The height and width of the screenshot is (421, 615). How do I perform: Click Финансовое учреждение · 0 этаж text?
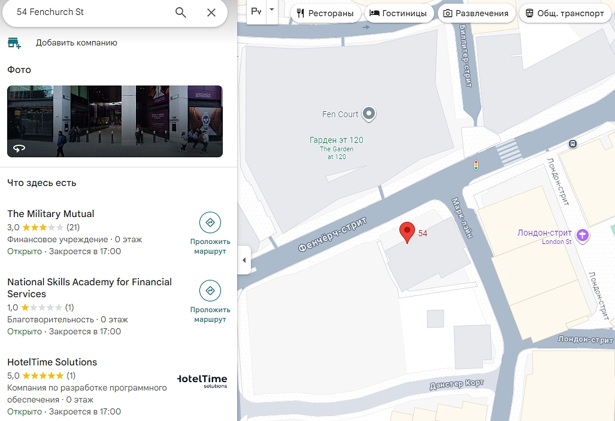pos(74,239)
